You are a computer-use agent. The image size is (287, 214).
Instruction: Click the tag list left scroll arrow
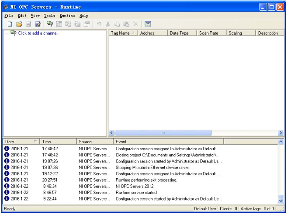(x=112, y=133)
